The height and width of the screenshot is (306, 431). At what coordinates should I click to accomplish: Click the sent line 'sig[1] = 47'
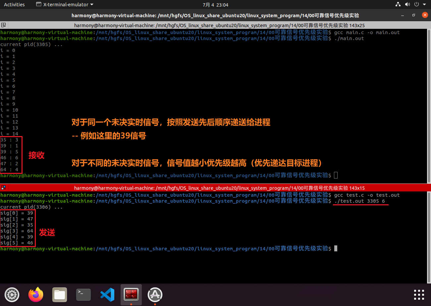point(17,219)
